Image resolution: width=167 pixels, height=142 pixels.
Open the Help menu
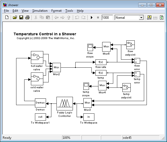pos(80,11)
